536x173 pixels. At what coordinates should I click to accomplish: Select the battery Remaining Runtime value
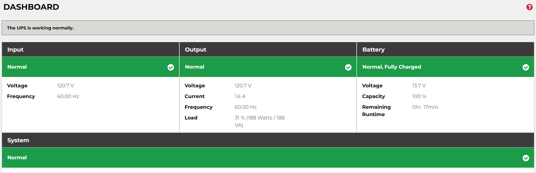[426, 107]
